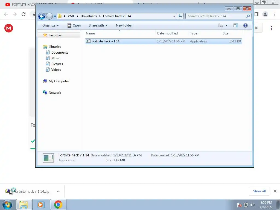280x210 pixels.
Task: Open the Pictures library
Action: [x=57, y=64]
